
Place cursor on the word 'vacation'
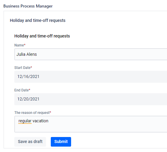(40, 121)
